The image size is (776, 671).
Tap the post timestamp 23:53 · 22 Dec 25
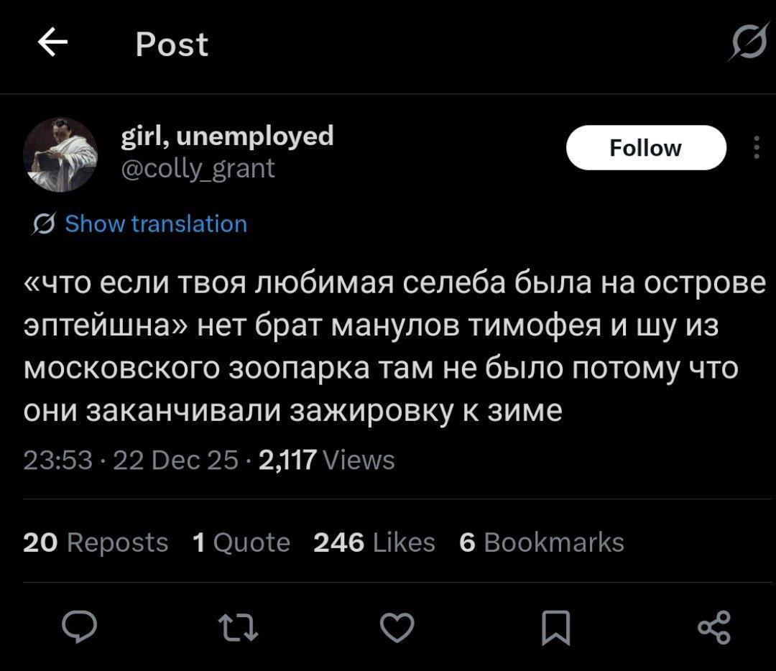point(131,460)
